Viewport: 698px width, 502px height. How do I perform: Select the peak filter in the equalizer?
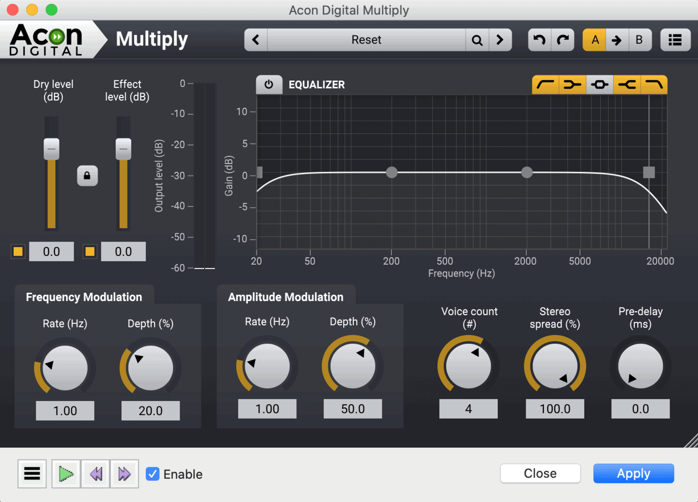600,84
